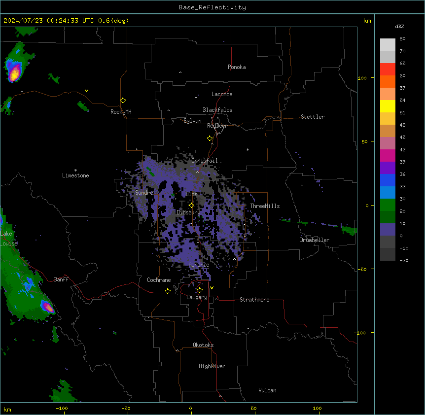Image resolution: width=425 pixels, height=415 pixels.
Task: Select the dBZ legend heading
Action: (399, 26)
